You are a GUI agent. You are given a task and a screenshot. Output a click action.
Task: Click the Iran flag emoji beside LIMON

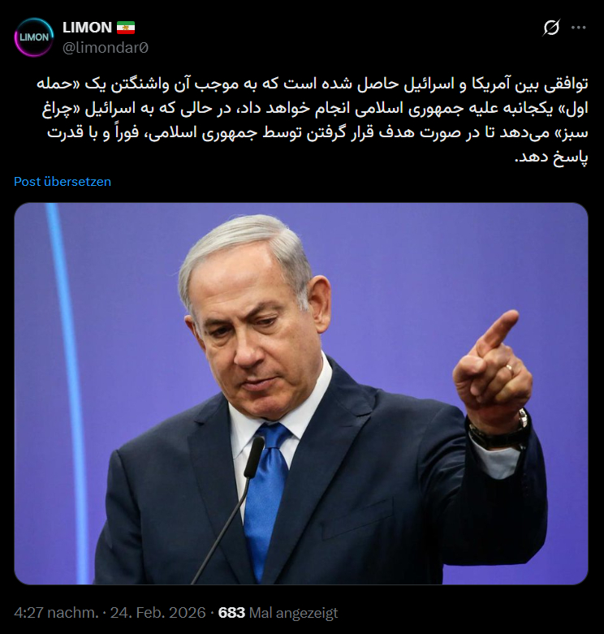(x=126, y=28)
